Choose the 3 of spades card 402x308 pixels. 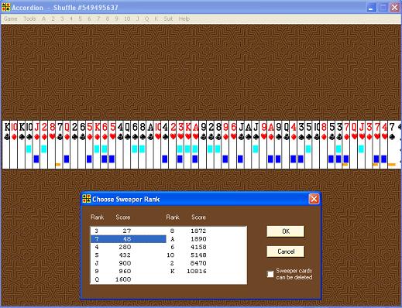tap(301, 145)
